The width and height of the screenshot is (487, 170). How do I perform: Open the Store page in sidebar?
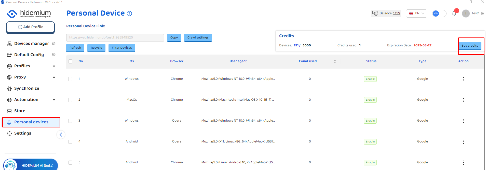click(20, 111)
